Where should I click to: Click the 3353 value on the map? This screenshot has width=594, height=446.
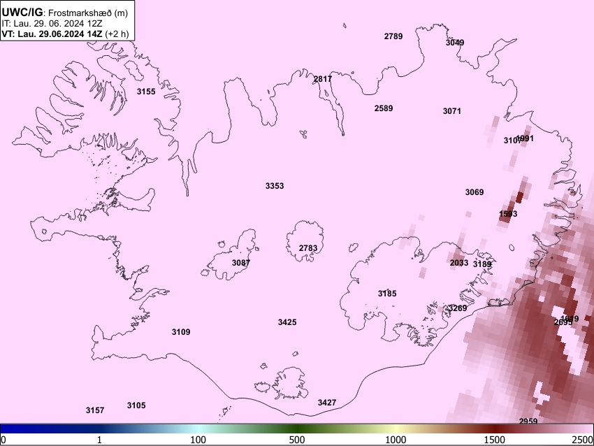pyautogui.click(x=274, y=186)
